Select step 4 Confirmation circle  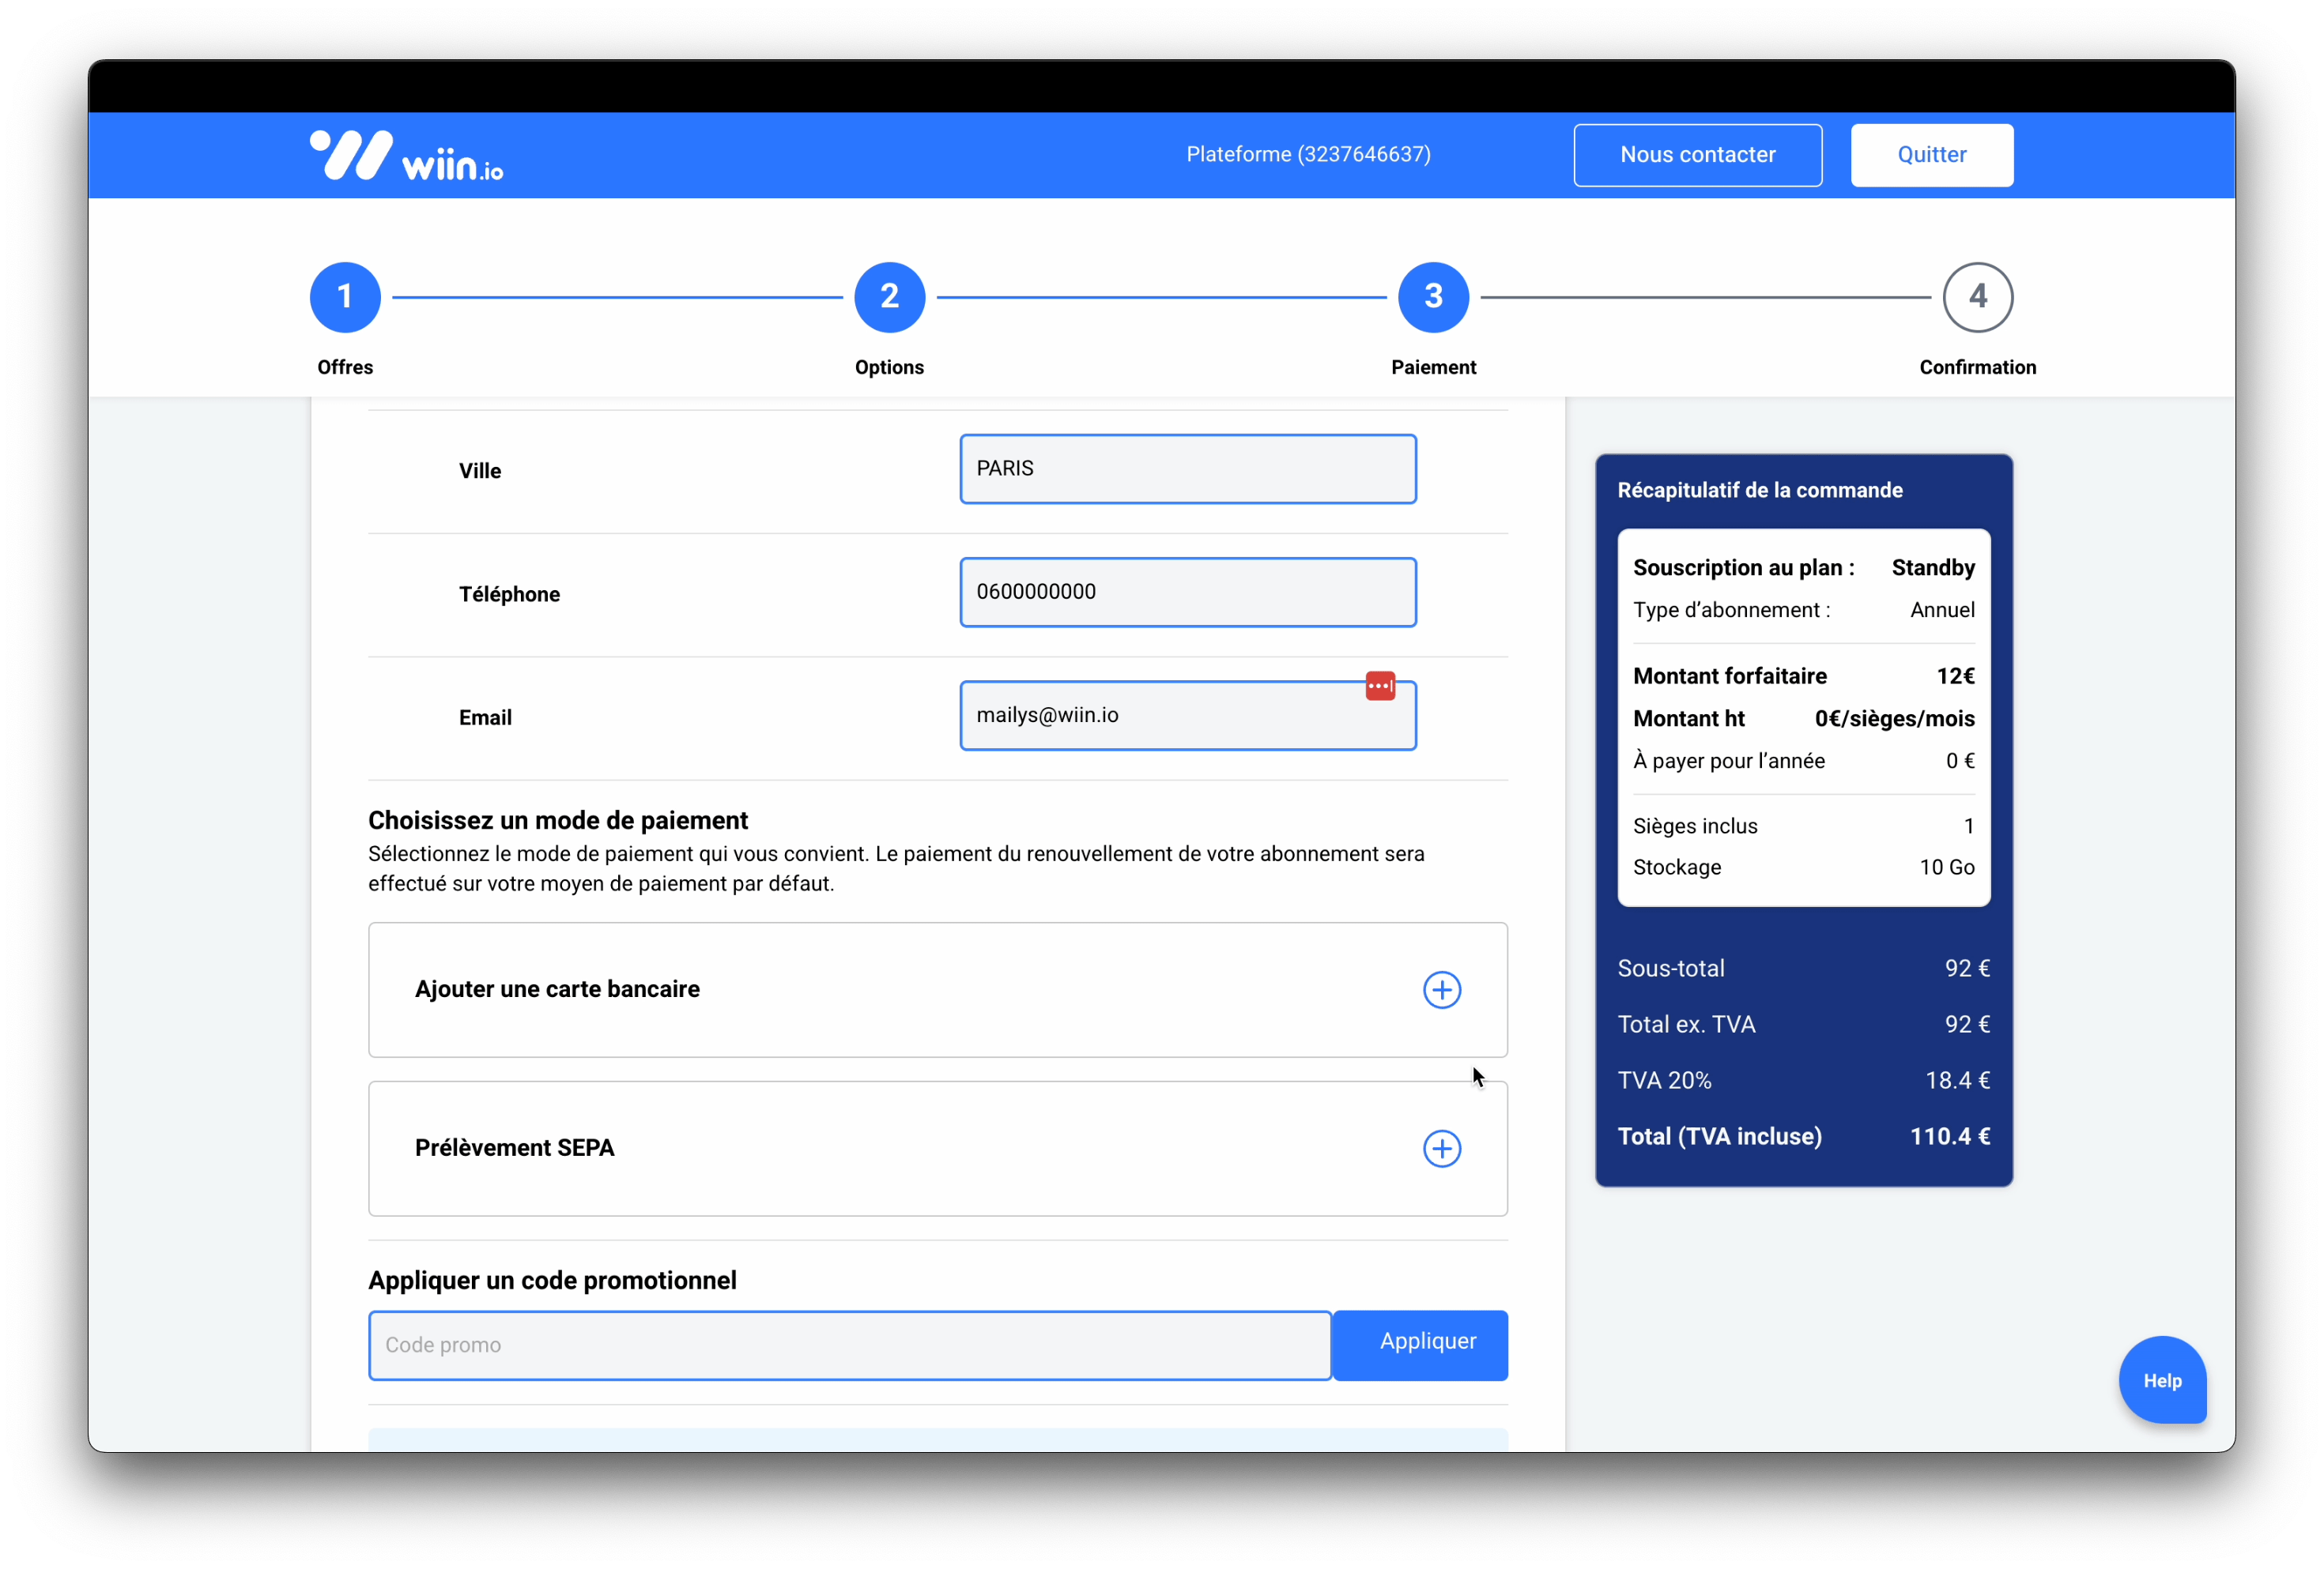pos(1977,297)
